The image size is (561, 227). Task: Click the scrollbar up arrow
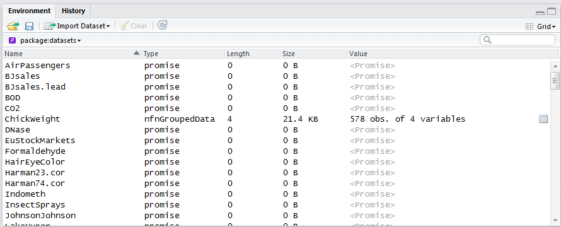[555, 66]
